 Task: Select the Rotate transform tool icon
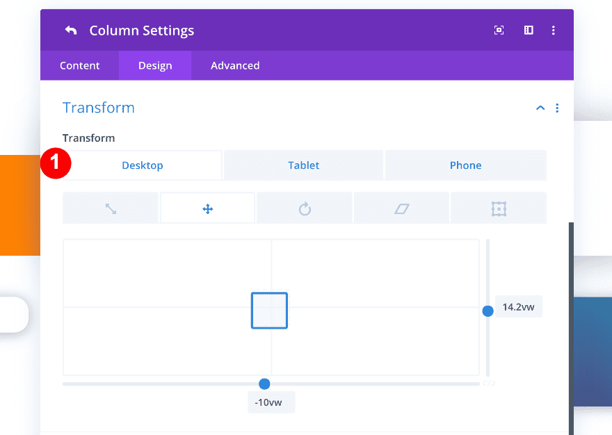click(x=304, y=208)
